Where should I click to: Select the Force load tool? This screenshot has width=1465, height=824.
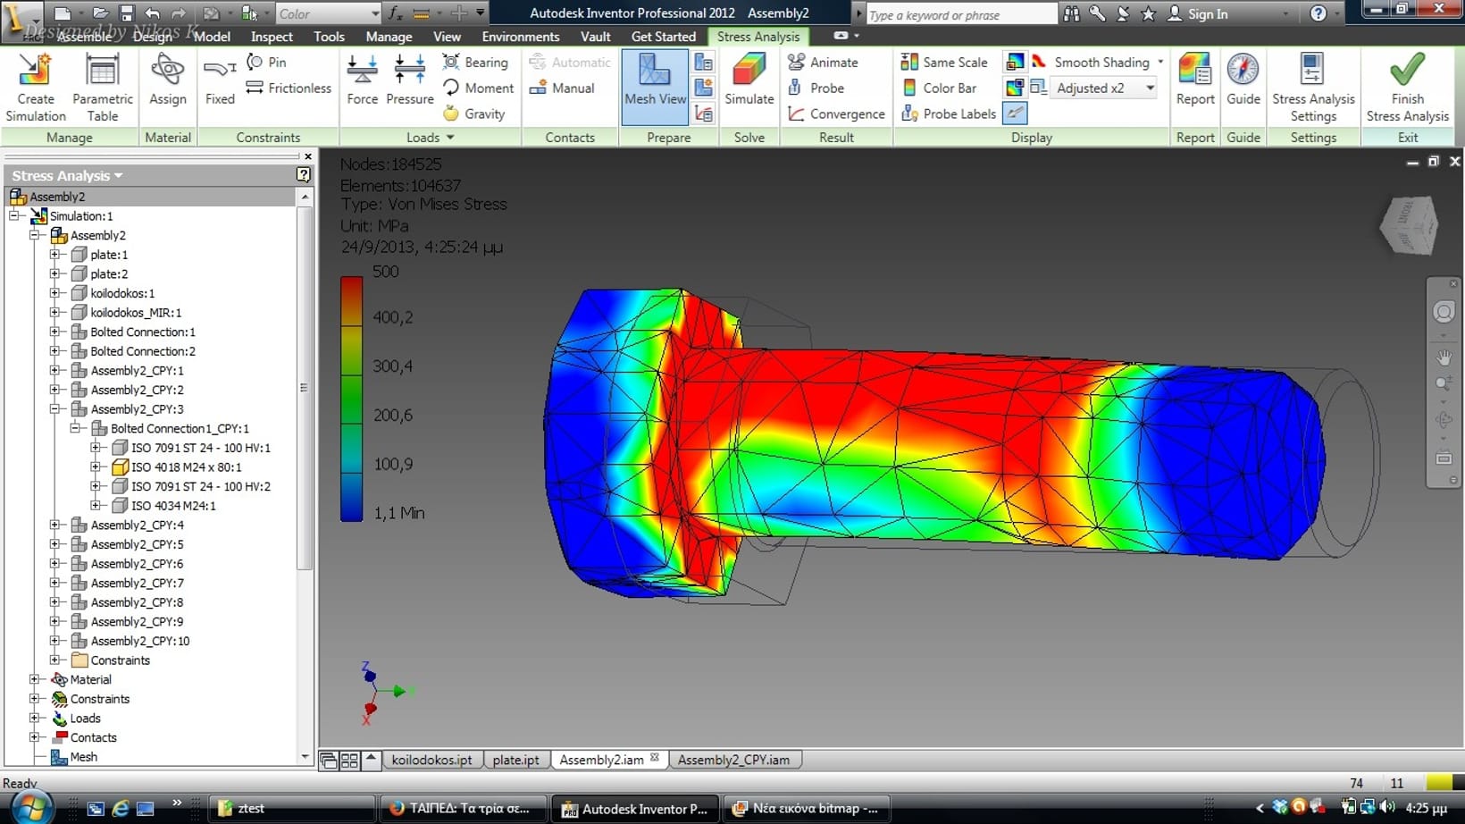coord(362,80)
